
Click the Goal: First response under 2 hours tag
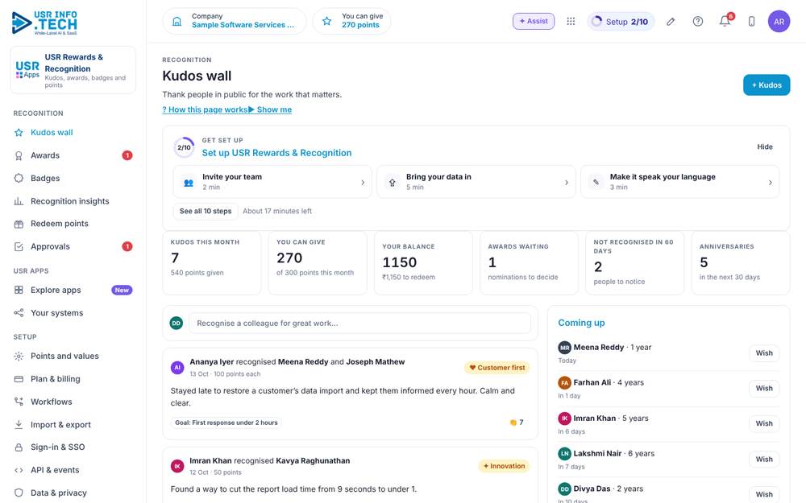pyautogui.click(x=226, y=423)
